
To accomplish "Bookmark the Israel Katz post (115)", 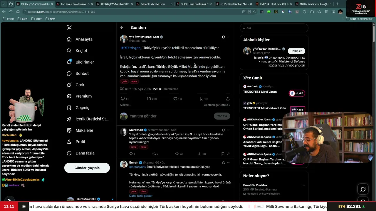I will point(204,99).
